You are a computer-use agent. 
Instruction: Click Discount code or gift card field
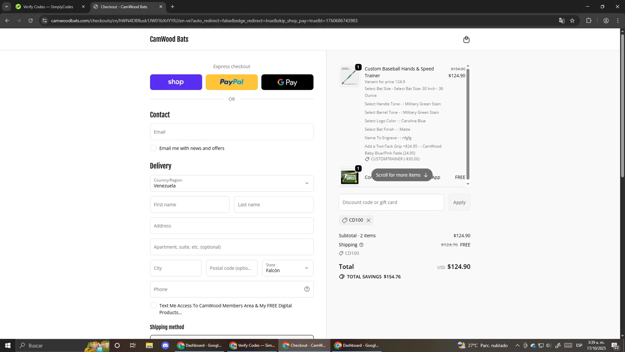[x=391, y=202]
